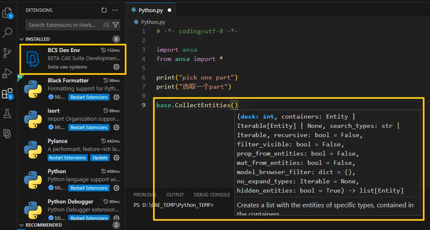This screenshot has height=230, width=430.
Task: Open manage gear for Python Debugger
Action: pyautogui.click(x=116, y=218)
